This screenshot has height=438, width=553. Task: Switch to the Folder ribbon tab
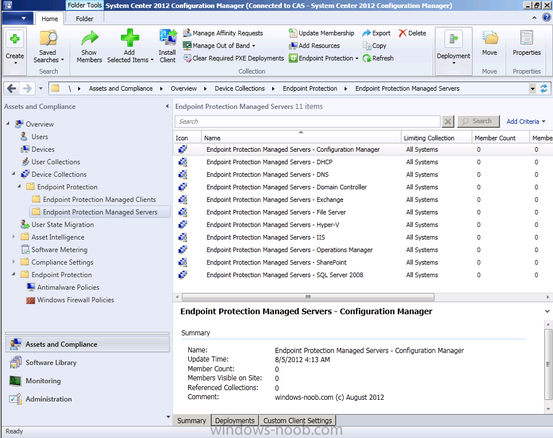coord(84,19)
